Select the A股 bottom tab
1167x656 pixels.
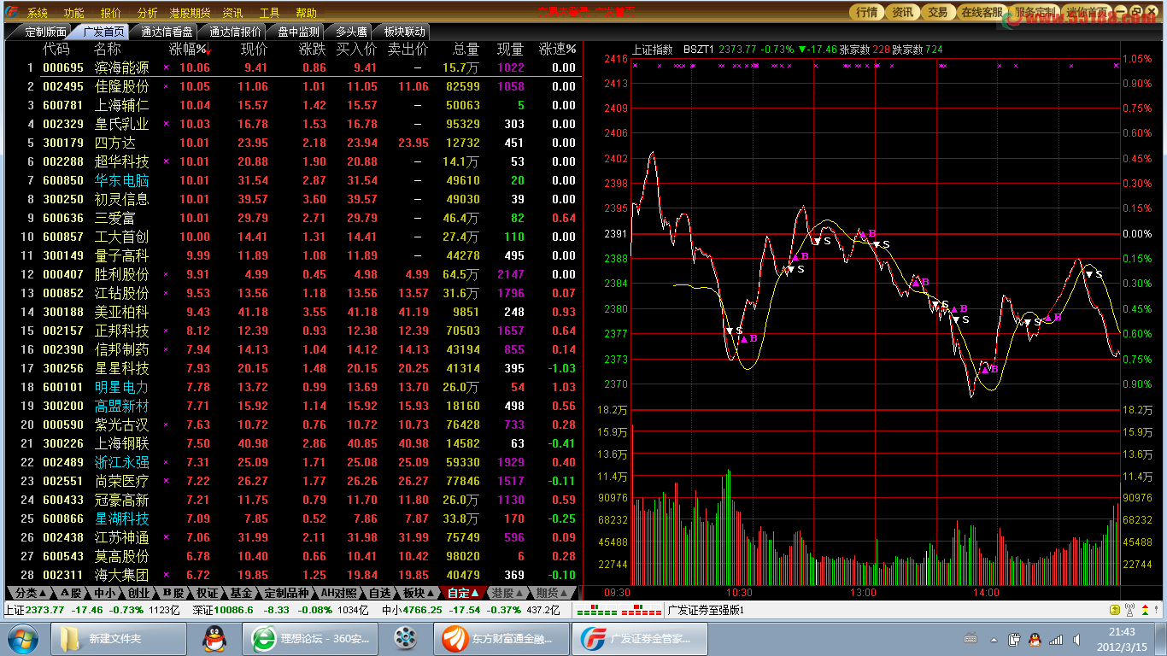[x=71, y=593]
